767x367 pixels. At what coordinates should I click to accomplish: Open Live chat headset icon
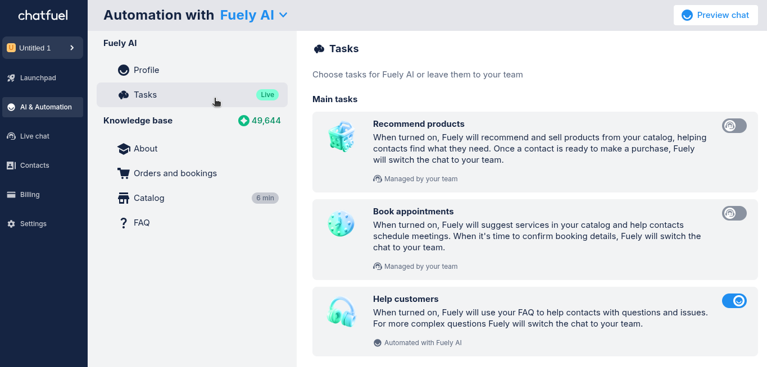pos(11,136)
